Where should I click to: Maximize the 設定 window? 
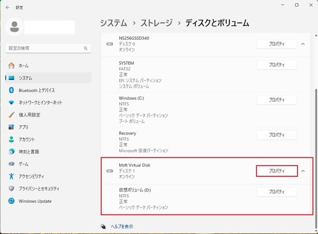tap(297, 5)
